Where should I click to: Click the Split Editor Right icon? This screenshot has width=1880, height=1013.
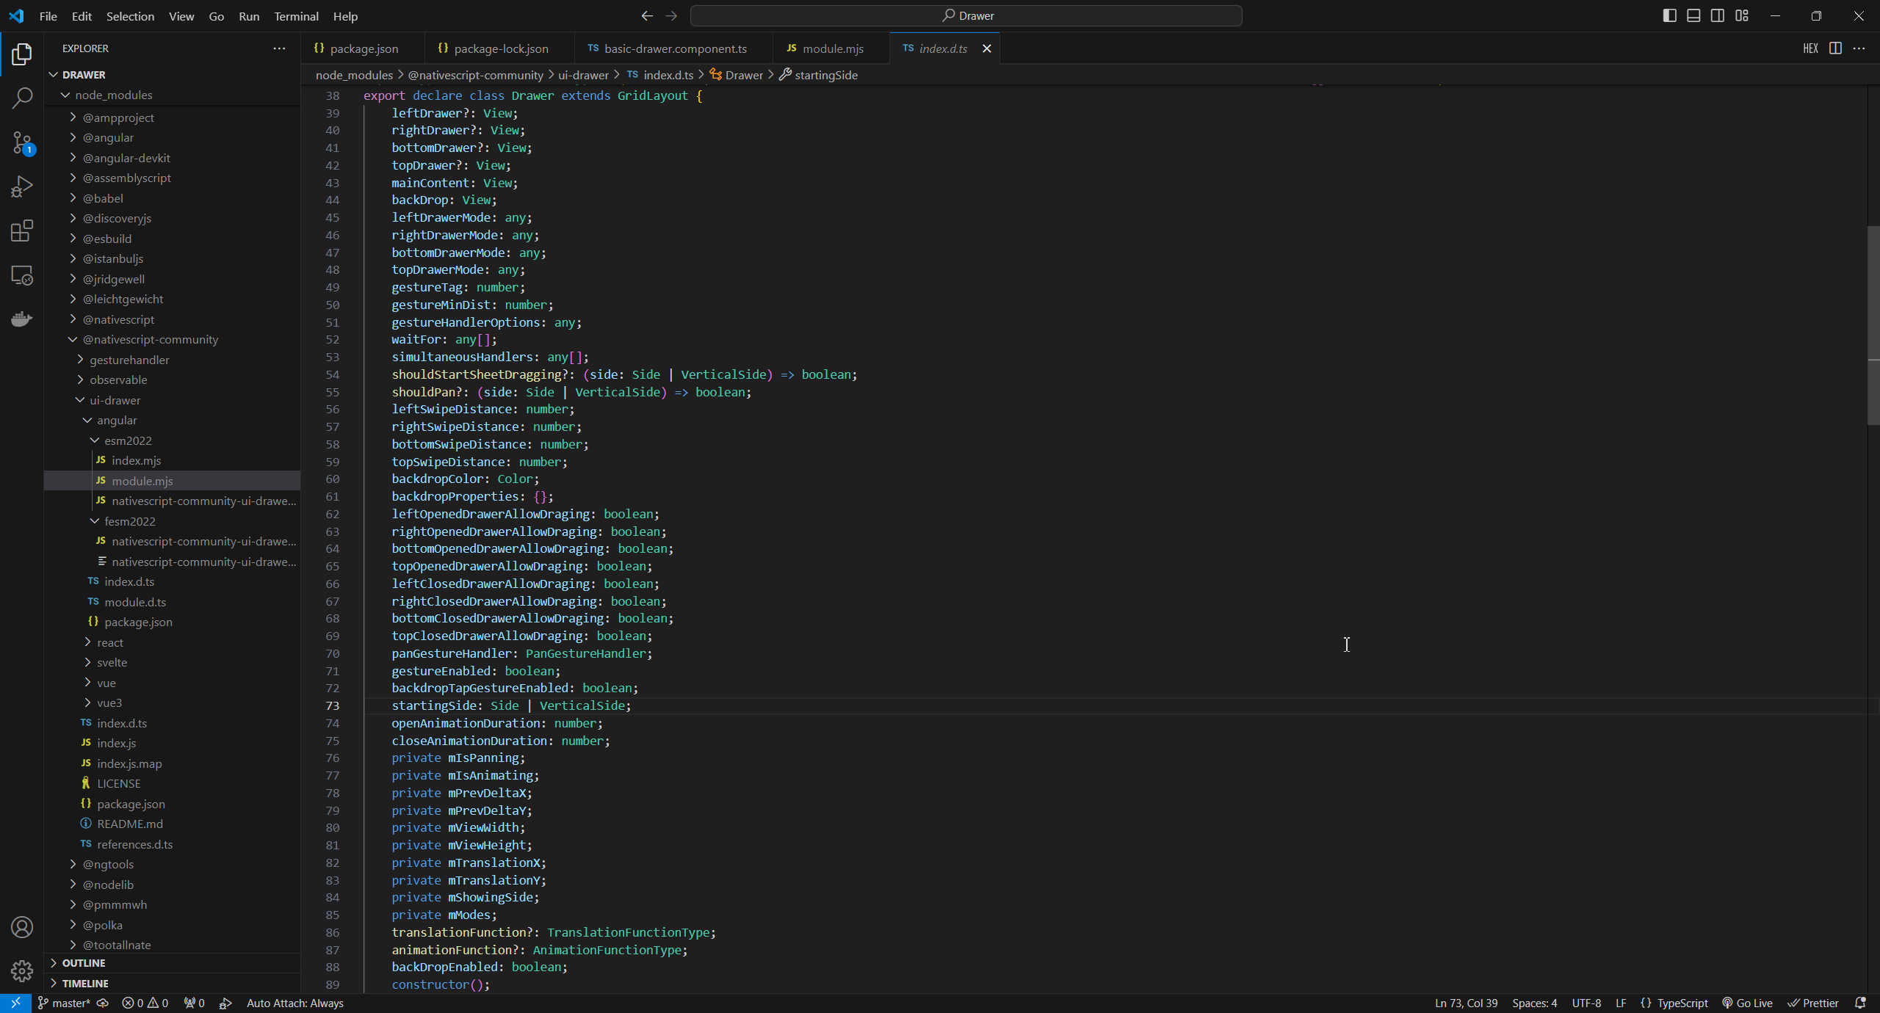pyautogui.click(x=1835, y=48)
